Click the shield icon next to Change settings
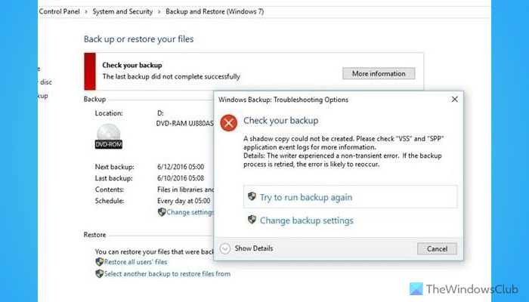The width and height of the screenshot is (529, 302). point(162,212)
